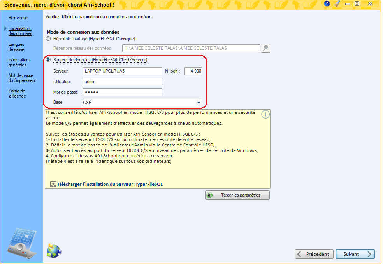Expand the Base dropdown list
Viewport: 383px width, 265px height.
[x=199, y=103]
